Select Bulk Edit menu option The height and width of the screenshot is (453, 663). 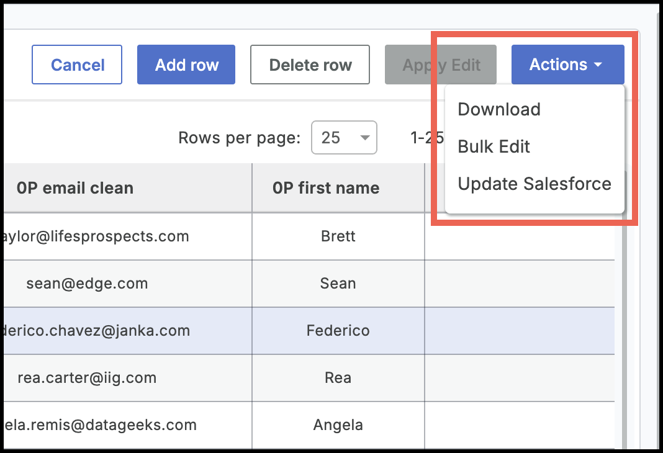tap(494, 146)
